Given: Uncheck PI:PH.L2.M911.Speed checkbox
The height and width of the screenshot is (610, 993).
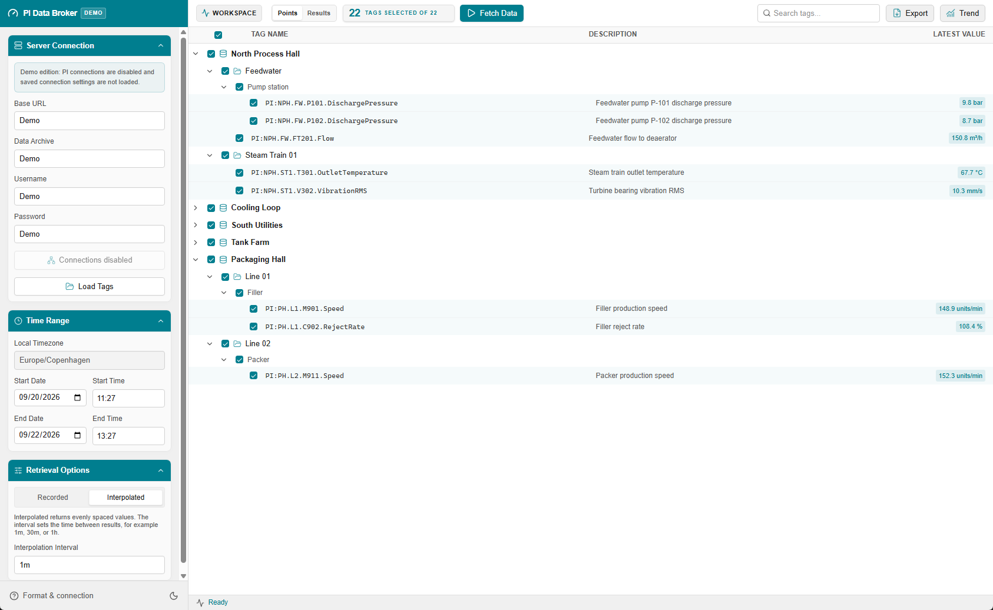Looking at the screenshot, I should click(x=253, y=376).
